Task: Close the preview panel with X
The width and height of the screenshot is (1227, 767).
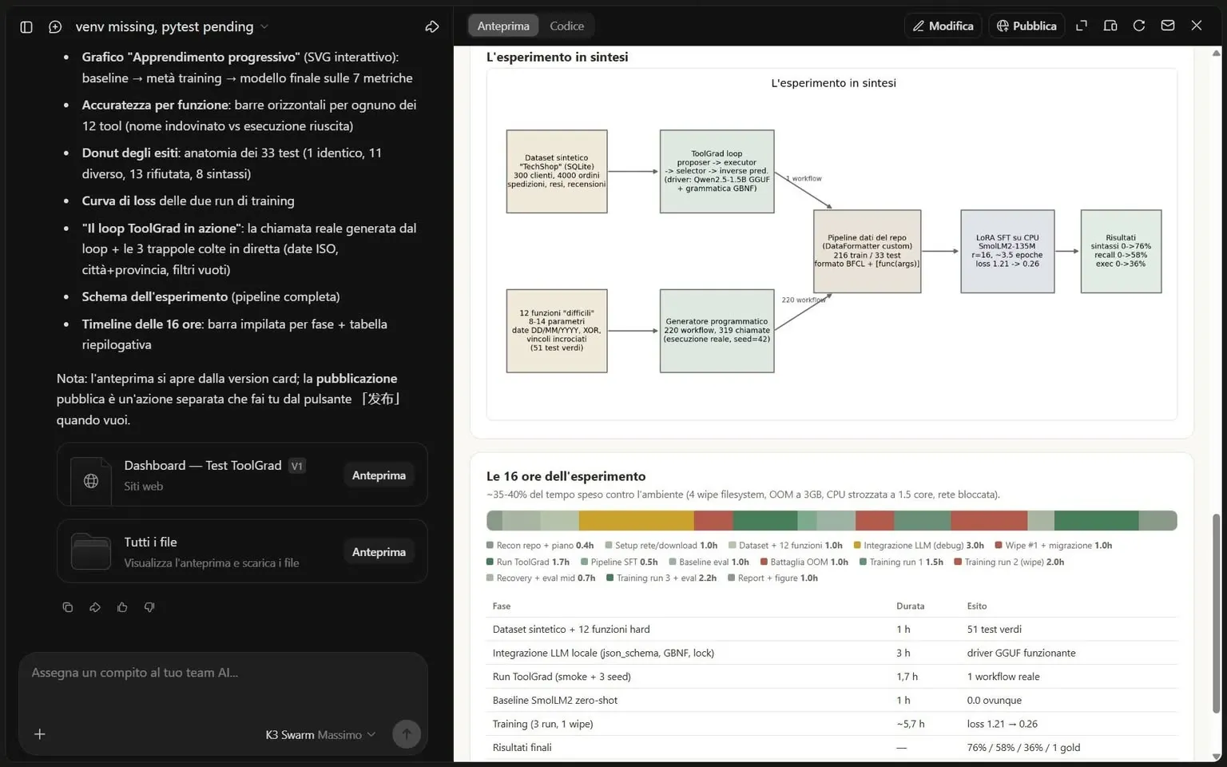Action: (1197, 26)
